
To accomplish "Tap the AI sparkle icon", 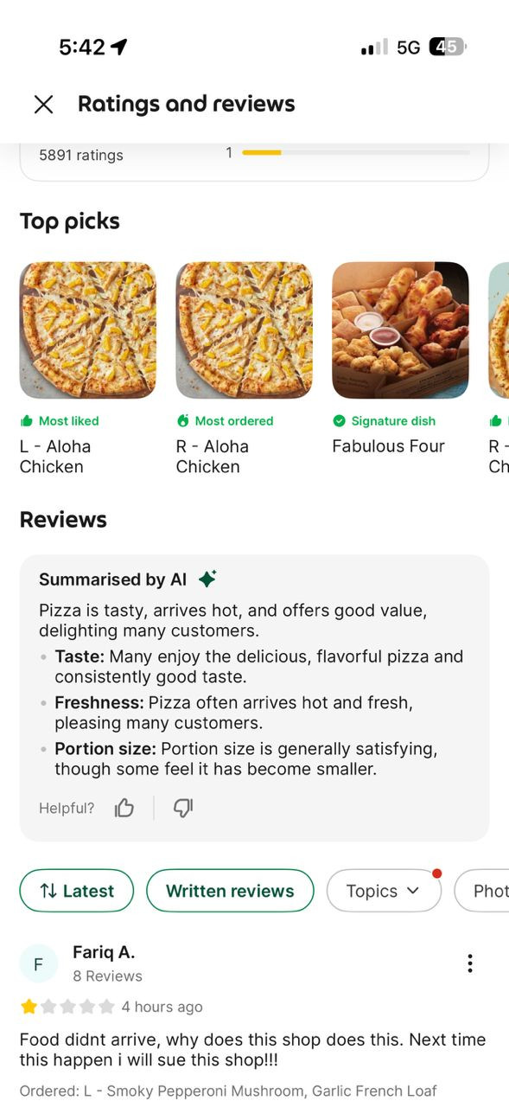I will click(207, 579).
